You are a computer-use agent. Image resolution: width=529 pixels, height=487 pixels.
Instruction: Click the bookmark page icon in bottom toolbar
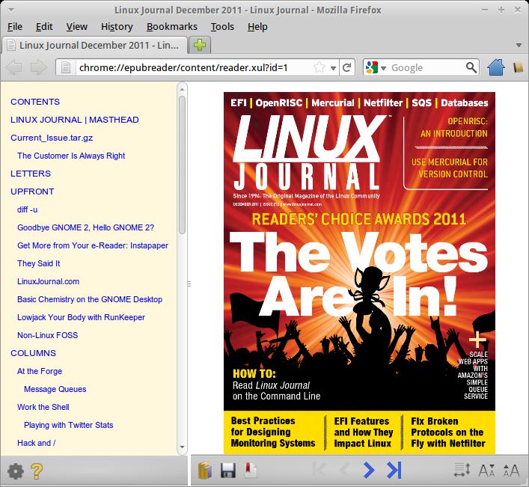[x=251, y=471]
